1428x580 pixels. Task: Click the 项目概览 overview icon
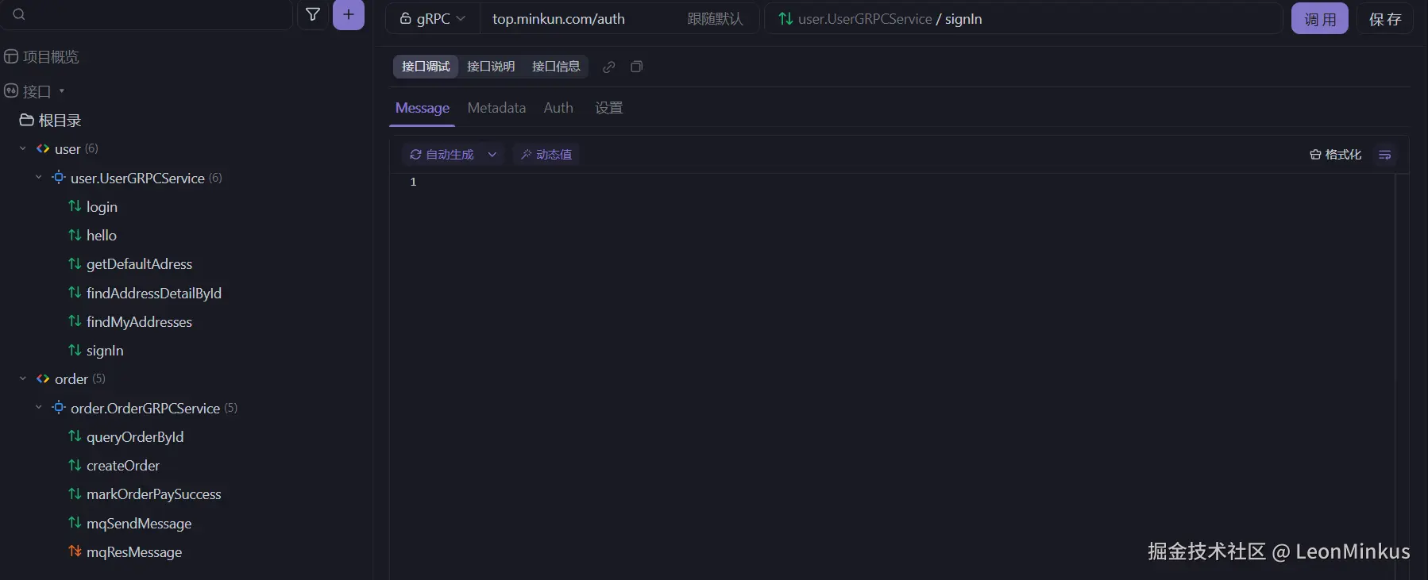pyautogui.click(x=11, y=56)
